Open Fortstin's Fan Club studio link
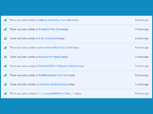Image resolution: width=153 pixels, height=114 pixels. coord(50,29)
